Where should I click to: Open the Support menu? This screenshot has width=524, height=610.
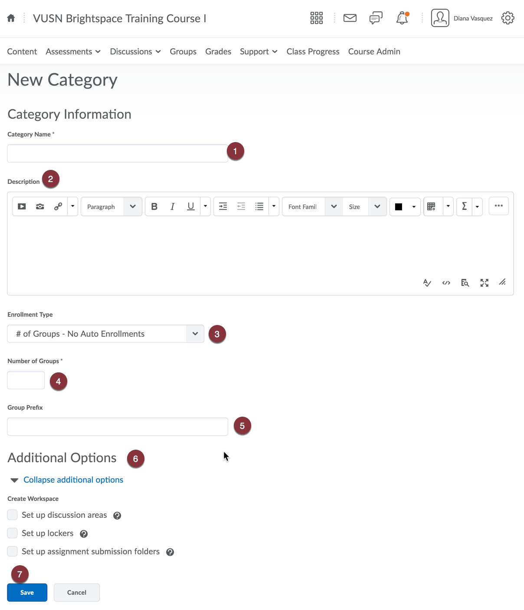tap(259, 51)
